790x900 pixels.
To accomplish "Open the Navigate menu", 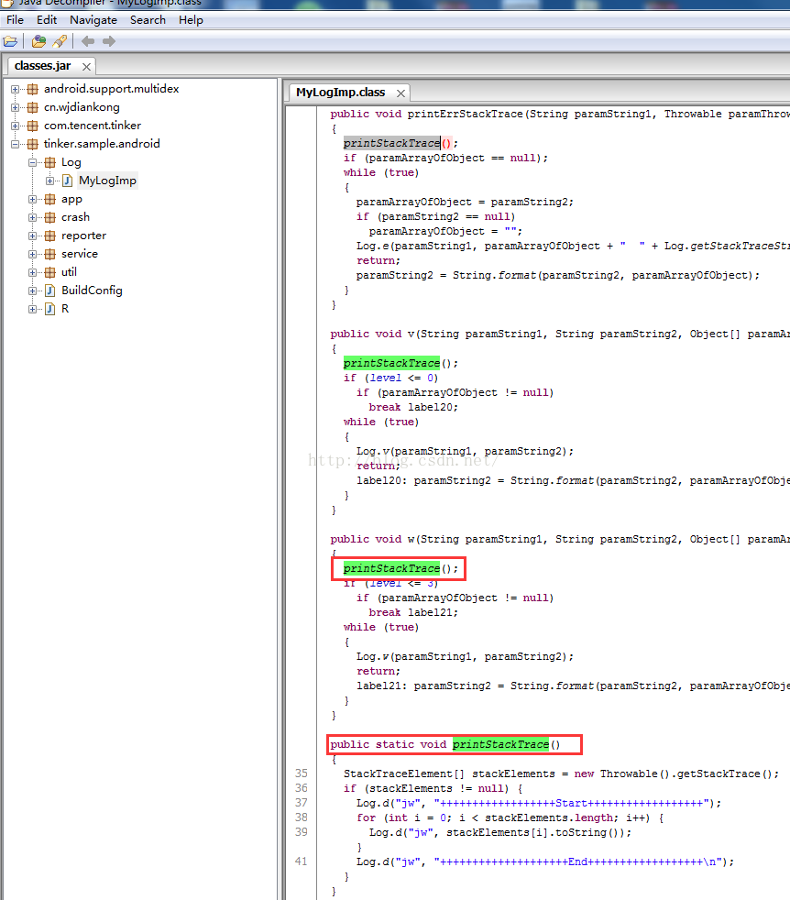I will pyautogui.click(x=93, y=20).
